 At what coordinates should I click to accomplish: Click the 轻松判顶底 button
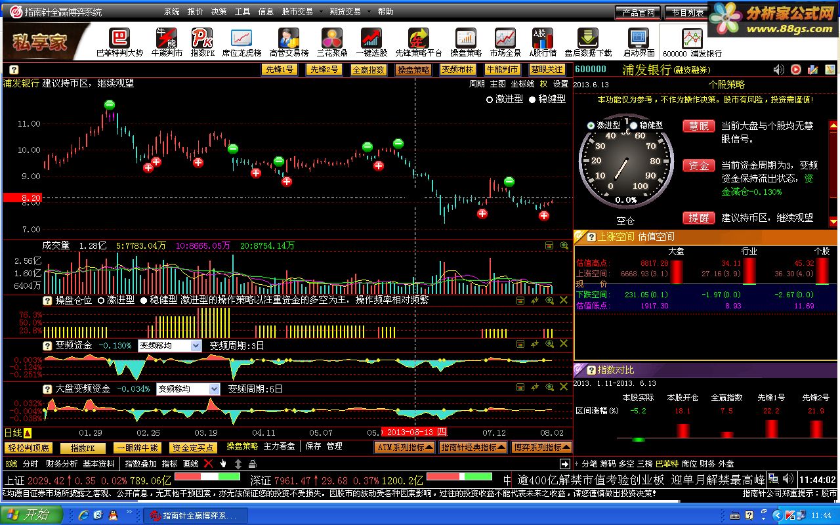click(29, 448)
